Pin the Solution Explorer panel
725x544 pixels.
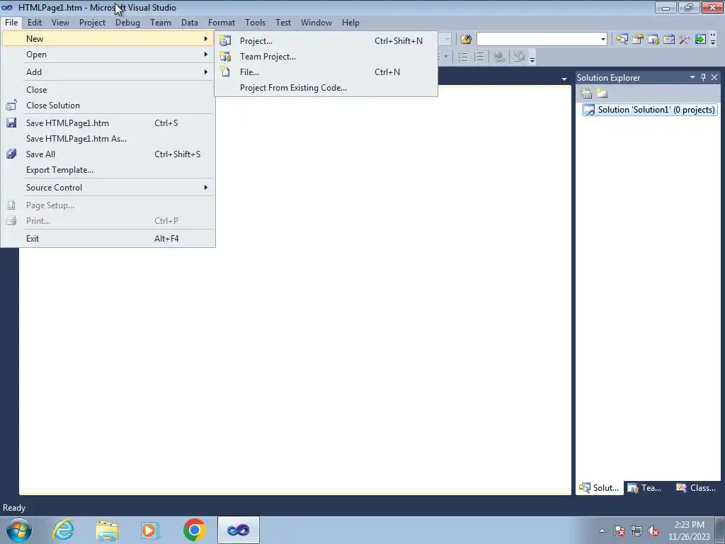703,77
